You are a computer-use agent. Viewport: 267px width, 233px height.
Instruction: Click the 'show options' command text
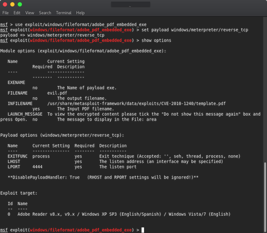[156, 40]
